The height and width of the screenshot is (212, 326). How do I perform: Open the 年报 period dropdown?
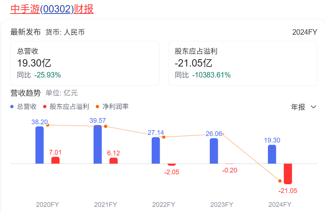(x=304, y=107)
